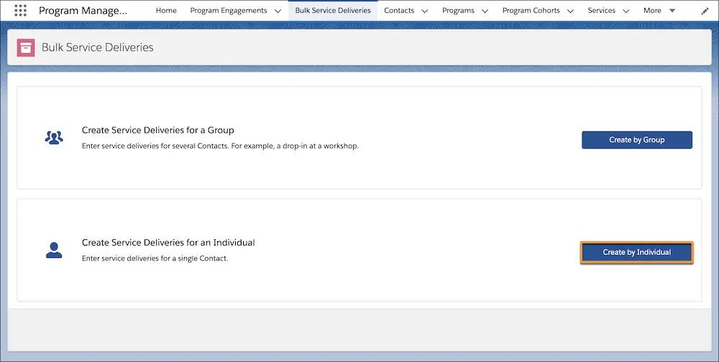The width and height of the screenshot is (719, 362).
Task: Click the Bulk Service Deliveries page title
Action: point(97,47)
